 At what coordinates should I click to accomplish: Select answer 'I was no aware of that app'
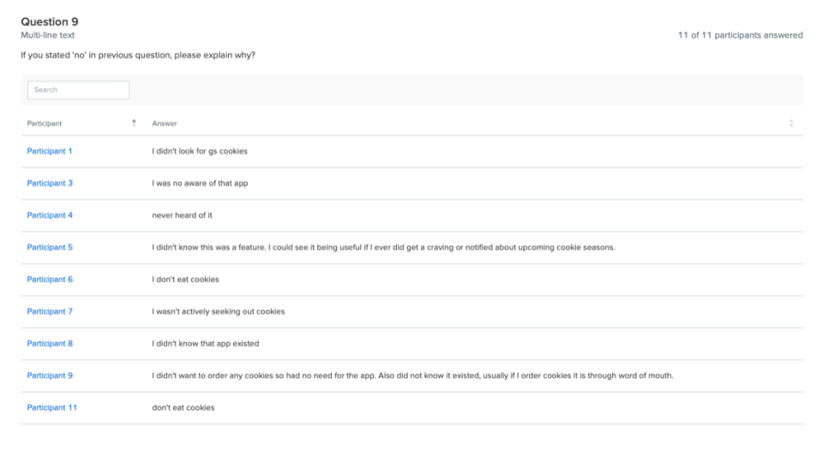pos(200,183)
